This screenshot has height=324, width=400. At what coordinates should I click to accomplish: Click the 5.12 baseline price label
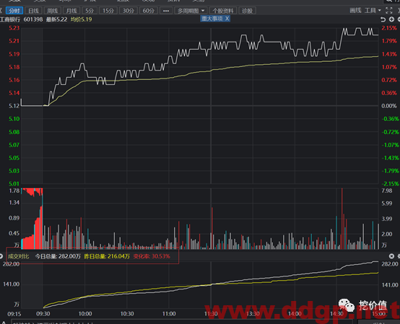[x=14, y=106]
